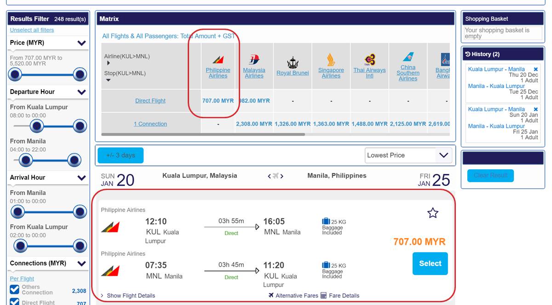The height and width of the screenshot is (305, 552).
Task: Remove Sun 20 Jan history entry
Action: 535,109
